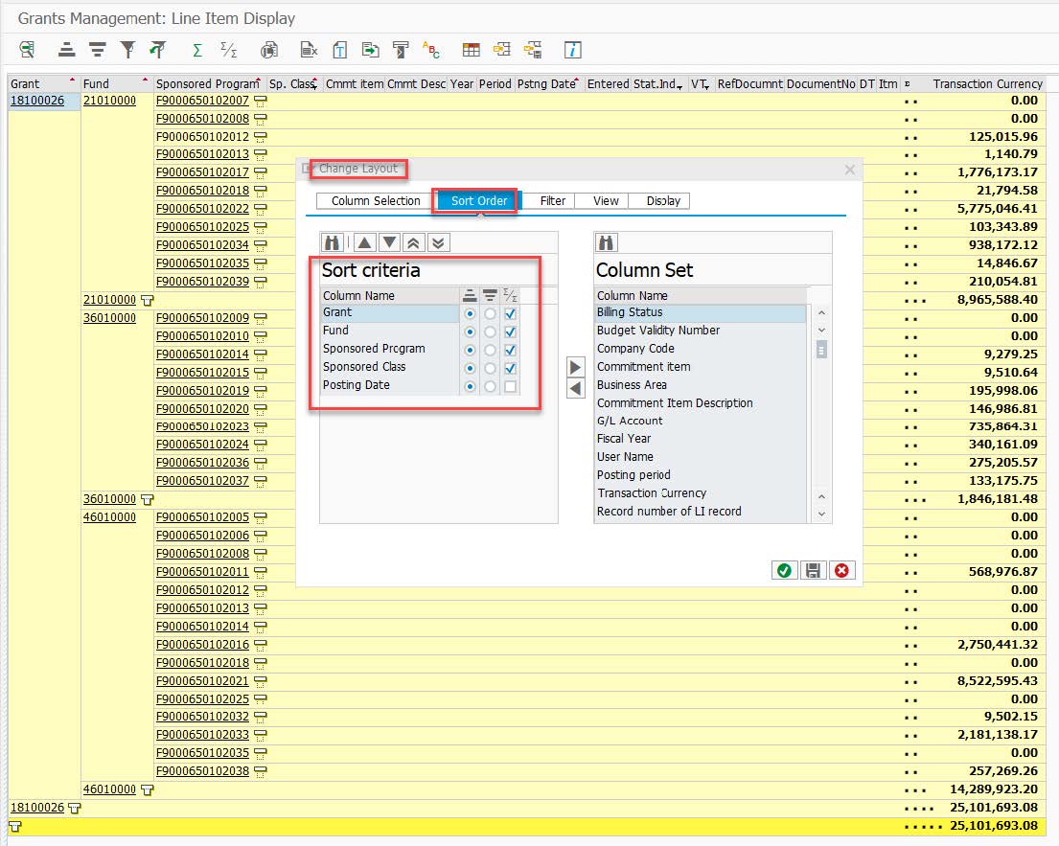Screen dimensions: 1059x846
Task: Expand subtotal icon beside F9000650102038
Action: (260, 771)
